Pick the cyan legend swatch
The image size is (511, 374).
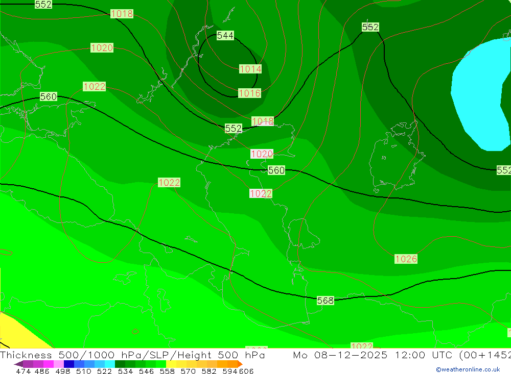click(110, 364)
